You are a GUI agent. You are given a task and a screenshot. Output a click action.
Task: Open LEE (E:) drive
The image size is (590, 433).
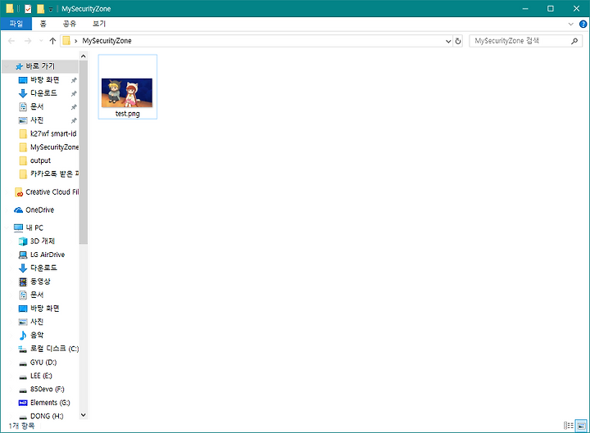click(x=41, y=376)
